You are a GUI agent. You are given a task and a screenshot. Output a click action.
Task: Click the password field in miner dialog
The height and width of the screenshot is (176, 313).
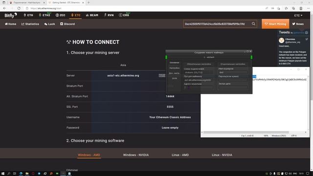point(233,80)
